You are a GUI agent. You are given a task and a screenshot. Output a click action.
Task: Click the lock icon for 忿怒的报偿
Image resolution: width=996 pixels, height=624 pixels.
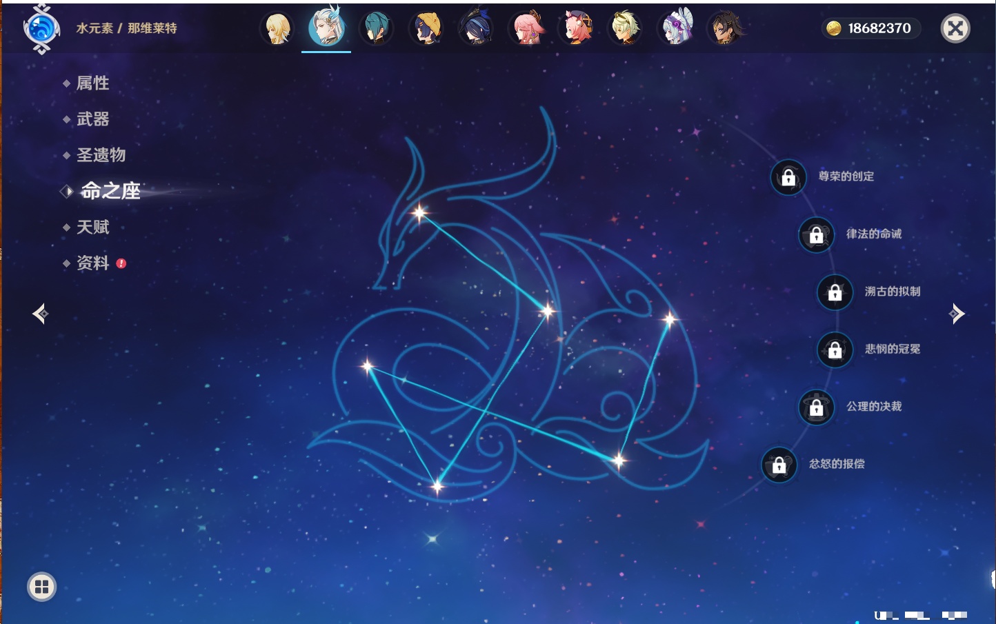(x=779, y=465)
